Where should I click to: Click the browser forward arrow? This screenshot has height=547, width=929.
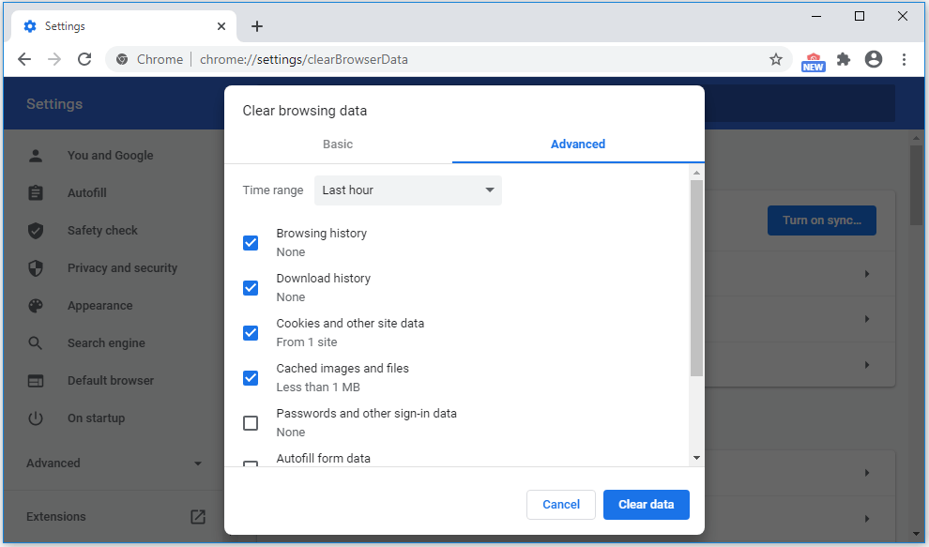click(54, 59)
